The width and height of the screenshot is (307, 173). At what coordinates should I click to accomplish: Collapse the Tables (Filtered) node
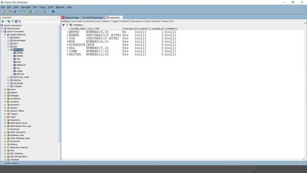[x=5, y=35]
